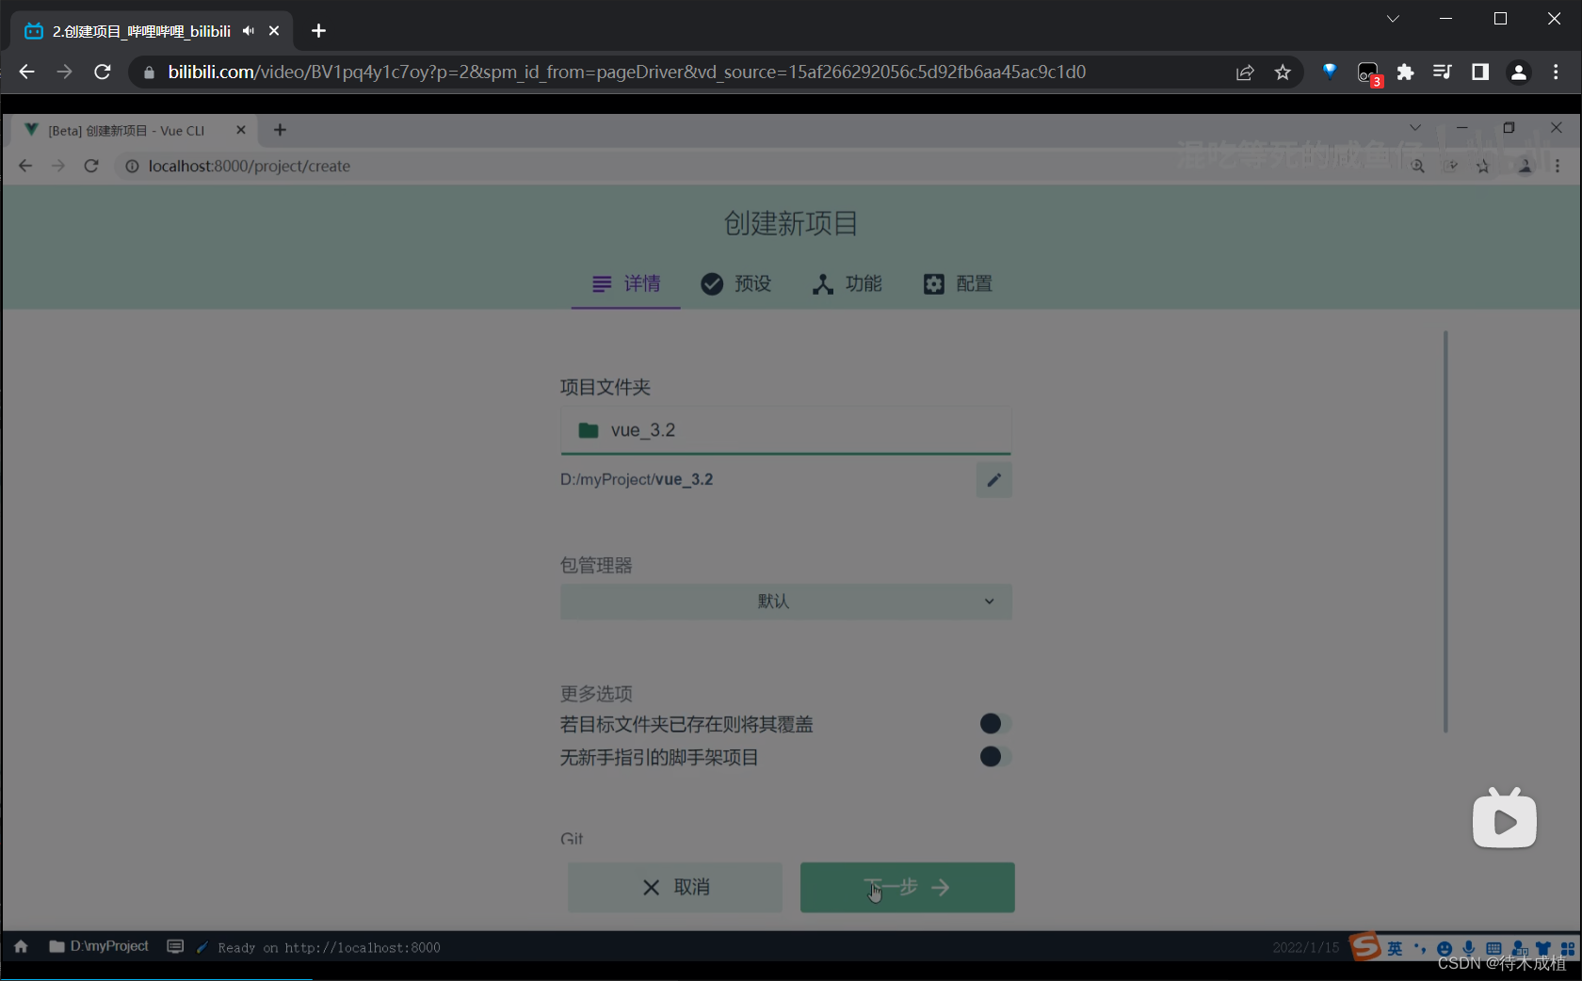
Task: Toggle 无新手指引的脚手架项目 switch
Action: coord(994,757)
